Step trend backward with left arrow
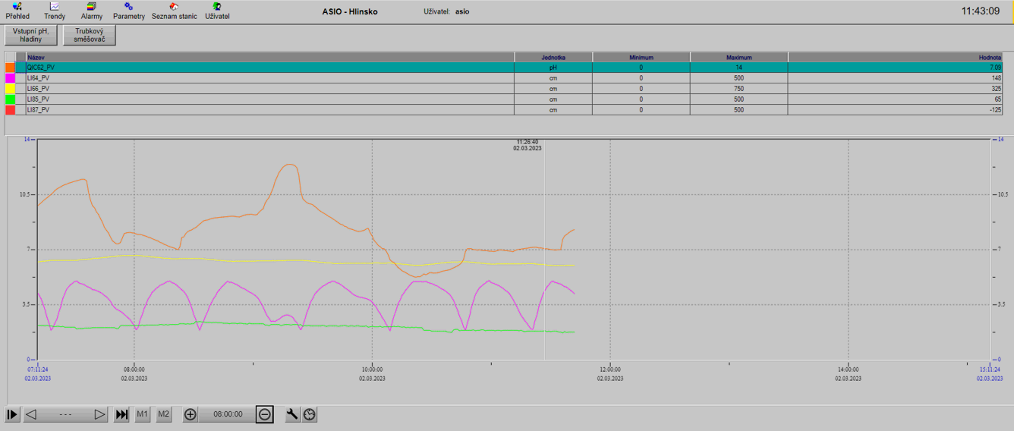The width and height of the screenshot is (1014, 431). point(31,414)
